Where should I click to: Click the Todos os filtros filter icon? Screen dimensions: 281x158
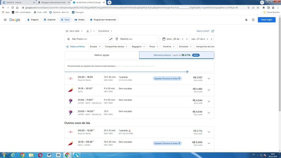click(67, 47)
